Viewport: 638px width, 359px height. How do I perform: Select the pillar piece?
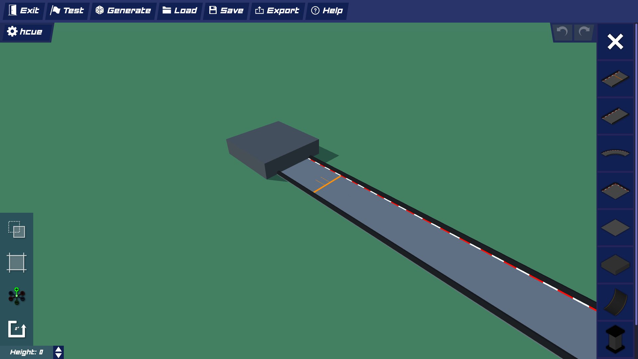[x=615, y=339]
